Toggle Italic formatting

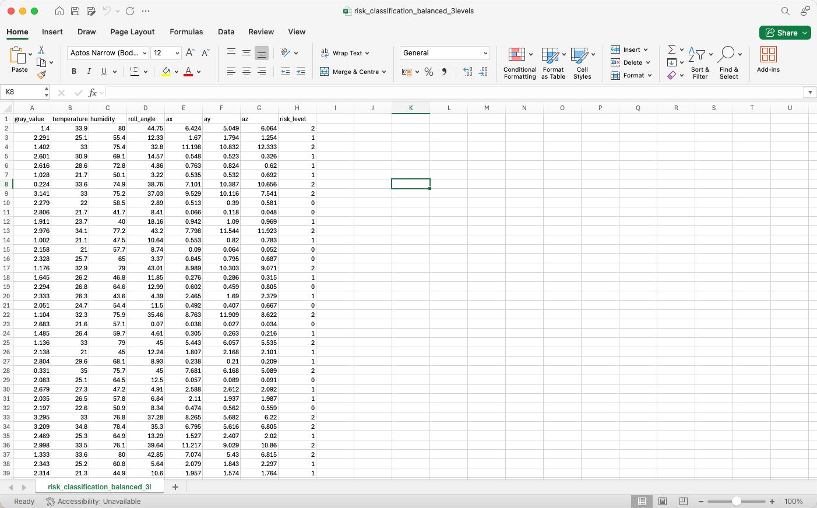click(x=89, y=72)
